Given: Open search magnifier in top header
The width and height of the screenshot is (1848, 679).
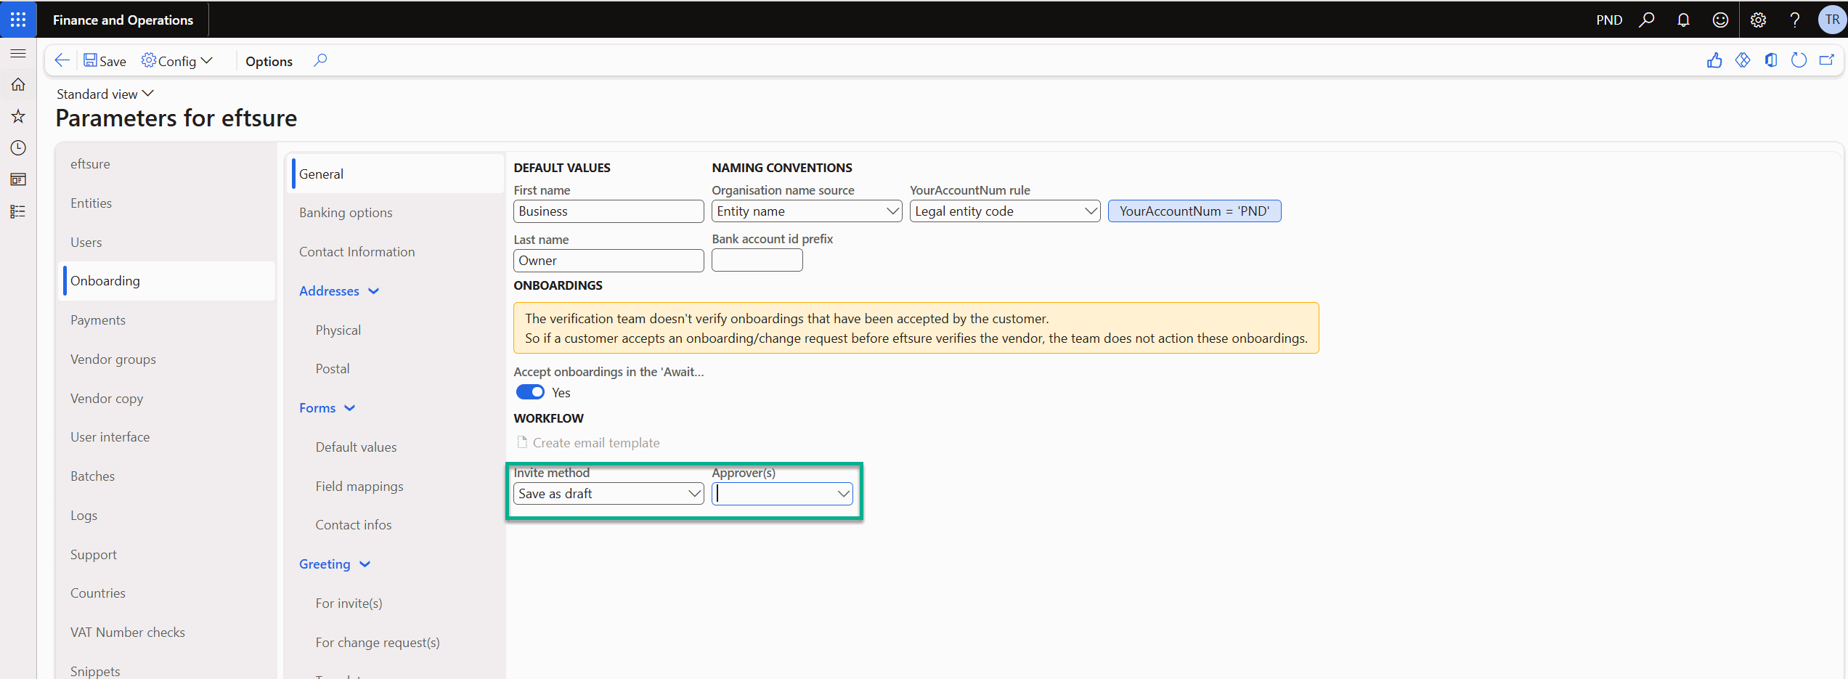Looking at the screenshot, I should (x=1647, y=20).
